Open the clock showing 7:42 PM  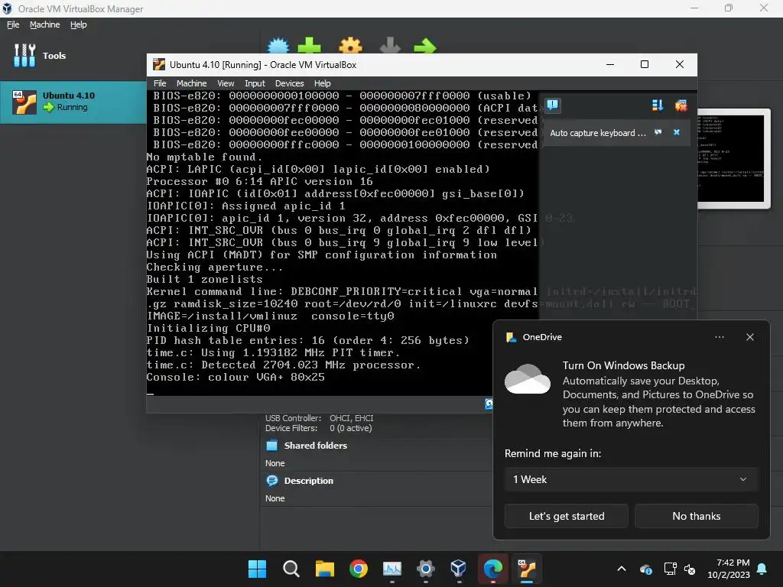(729, 569)
